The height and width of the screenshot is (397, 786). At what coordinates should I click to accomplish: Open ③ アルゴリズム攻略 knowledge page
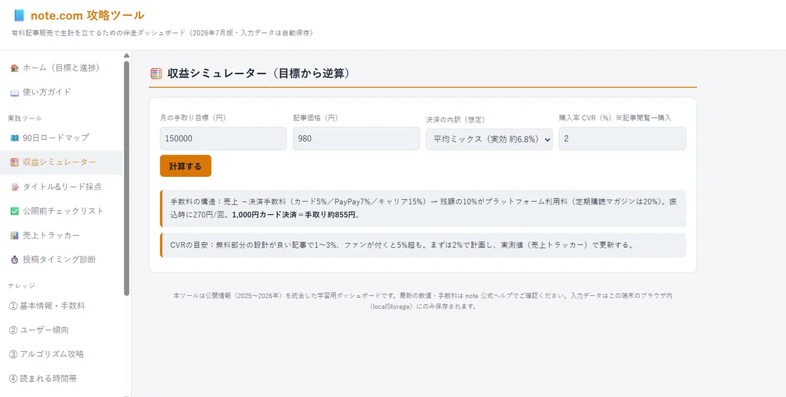click(x=61, y=354)
